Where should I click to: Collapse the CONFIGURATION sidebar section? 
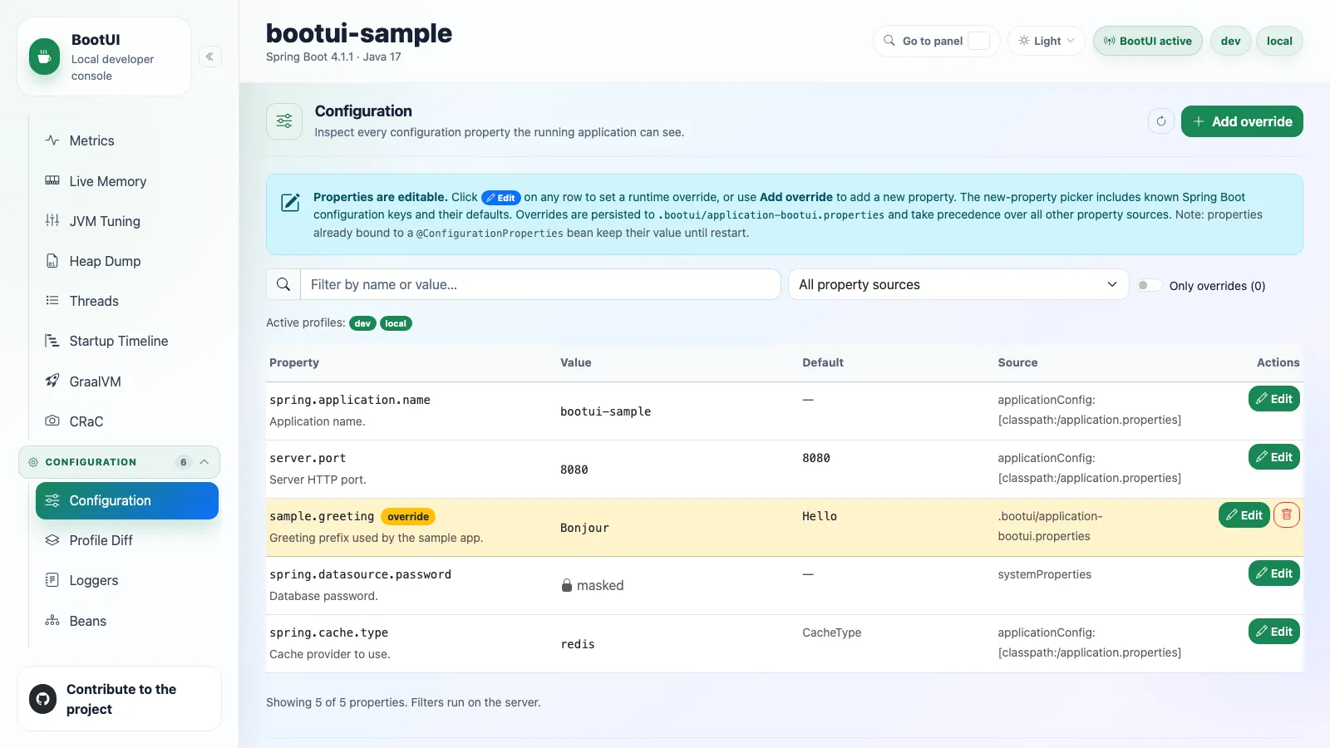coord(120,462)
